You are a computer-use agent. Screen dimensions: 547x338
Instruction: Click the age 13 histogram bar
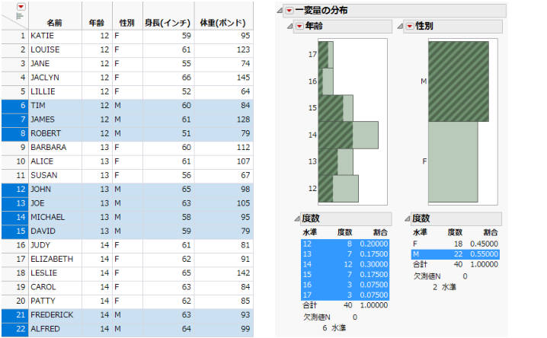(336, 162)
